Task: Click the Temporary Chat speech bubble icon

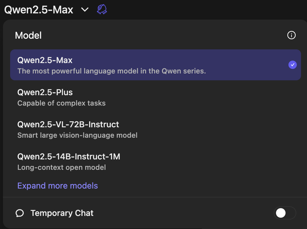Action: [20, 213]
